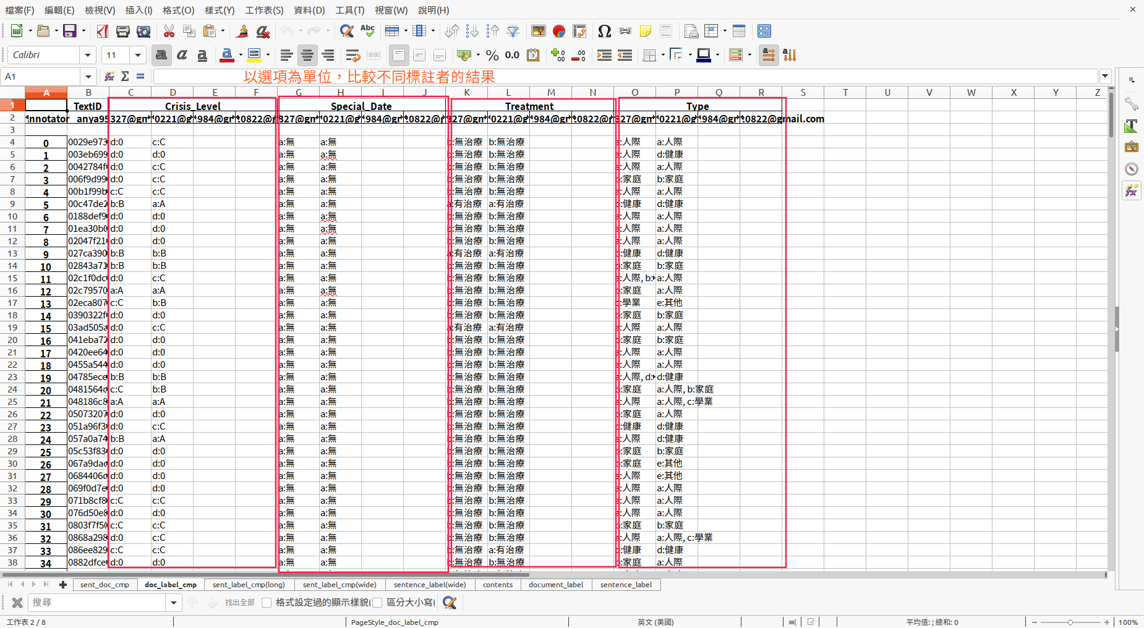
Task: Cut selection with scissors icon
Action: (169, 31)
